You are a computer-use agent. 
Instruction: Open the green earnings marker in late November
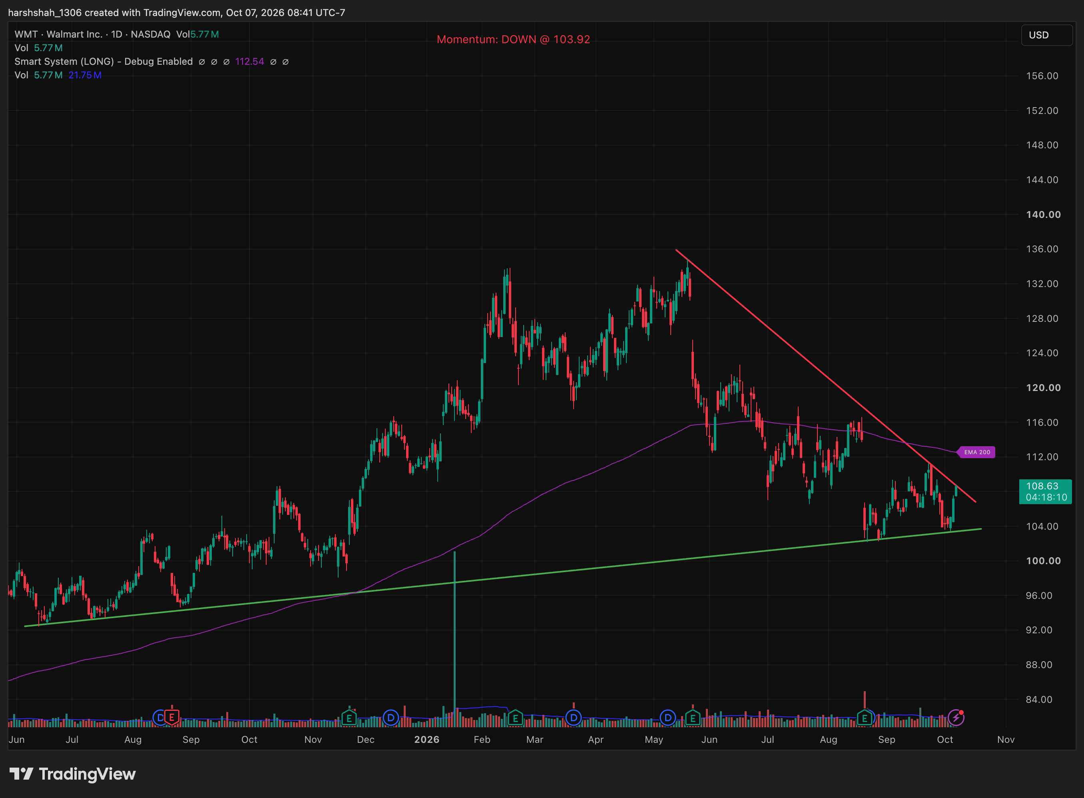click(349, 718)
